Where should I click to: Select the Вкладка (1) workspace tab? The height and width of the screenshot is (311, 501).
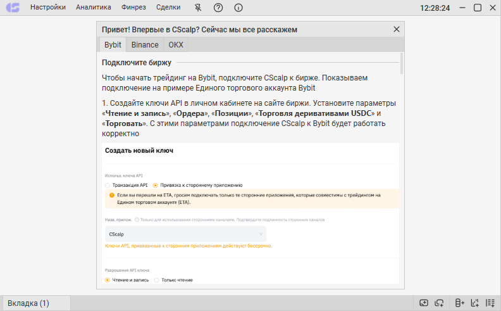coord(37,303)
